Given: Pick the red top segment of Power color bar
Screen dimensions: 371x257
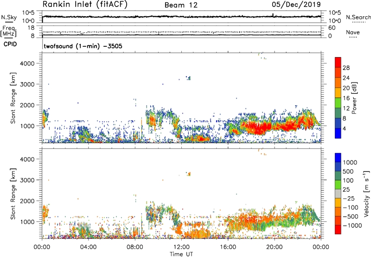Looking at the screenshot, I should tap(338, 63).
